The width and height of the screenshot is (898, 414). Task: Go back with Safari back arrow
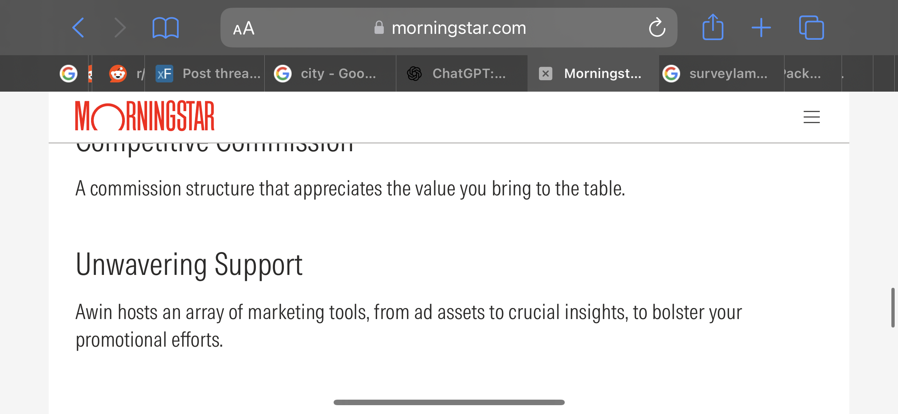[x=78, y=28]
